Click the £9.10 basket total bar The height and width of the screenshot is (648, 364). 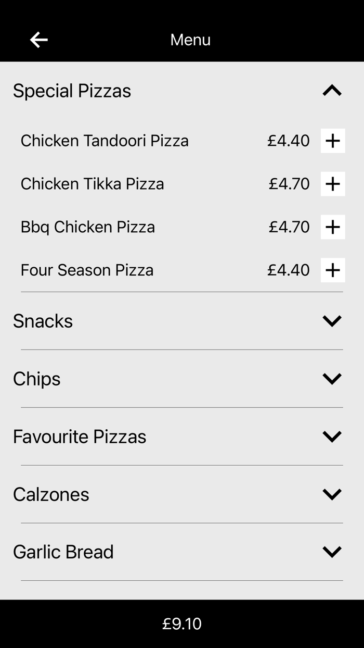182,623
